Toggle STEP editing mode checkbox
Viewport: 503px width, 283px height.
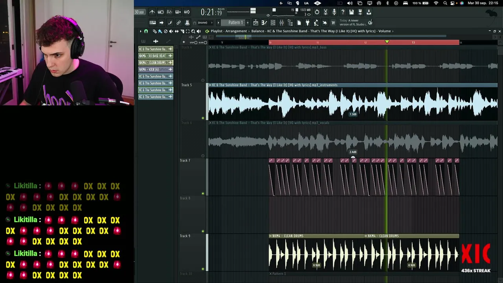[x=196, y=42]
